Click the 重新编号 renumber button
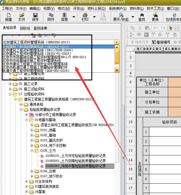The image size is (181, 195). pyautogui.click(x=161, y=42)
